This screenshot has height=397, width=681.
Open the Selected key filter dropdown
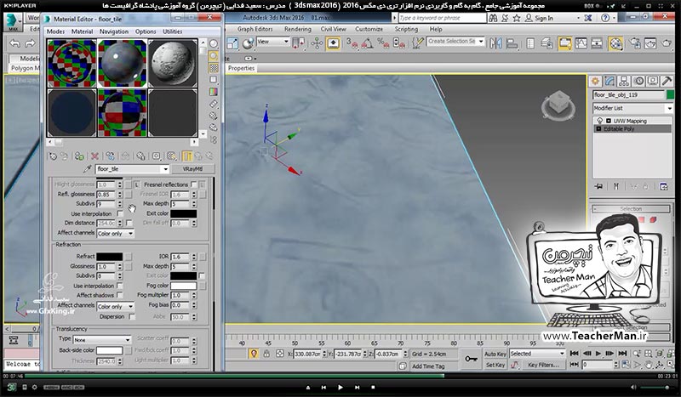click(x=537, y=354)
